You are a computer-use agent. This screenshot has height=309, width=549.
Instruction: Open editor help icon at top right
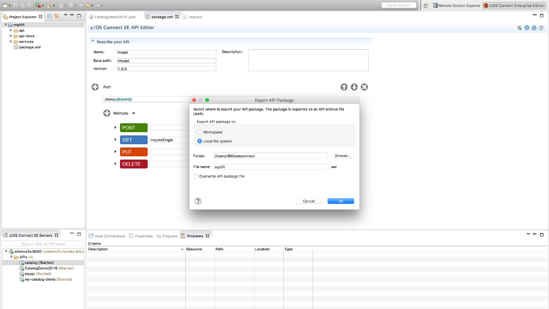click(541, 28)
